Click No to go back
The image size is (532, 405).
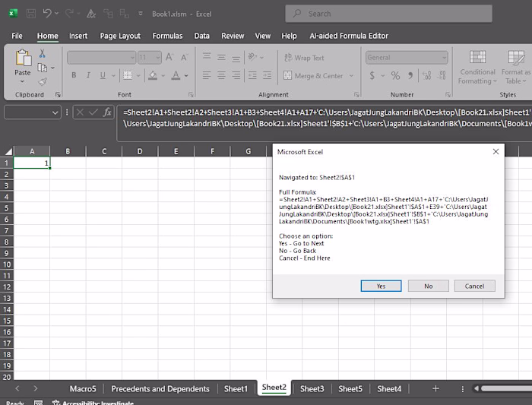point(428,286)
